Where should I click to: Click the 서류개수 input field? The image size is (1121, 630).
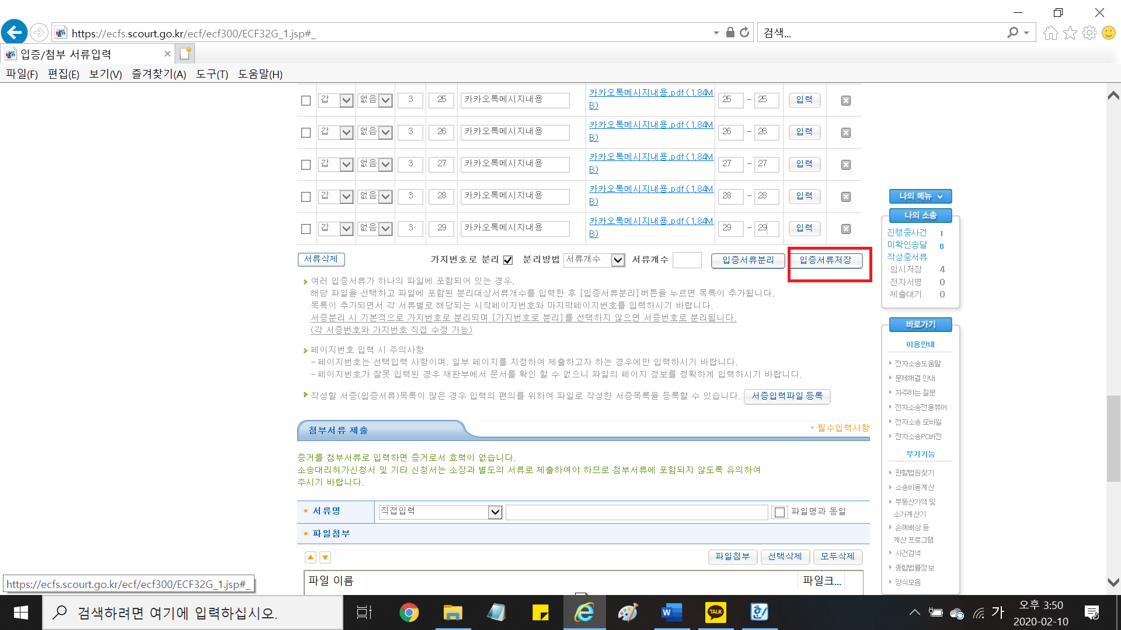pyautogui.click(x=687, y=260)
